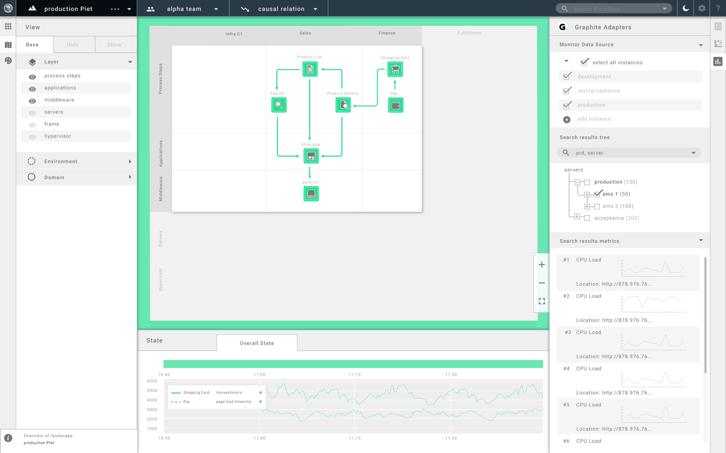This screenshot has width=726, height=453.
Task: Open the map view icon in sidebar
Action: coord(8,45)
